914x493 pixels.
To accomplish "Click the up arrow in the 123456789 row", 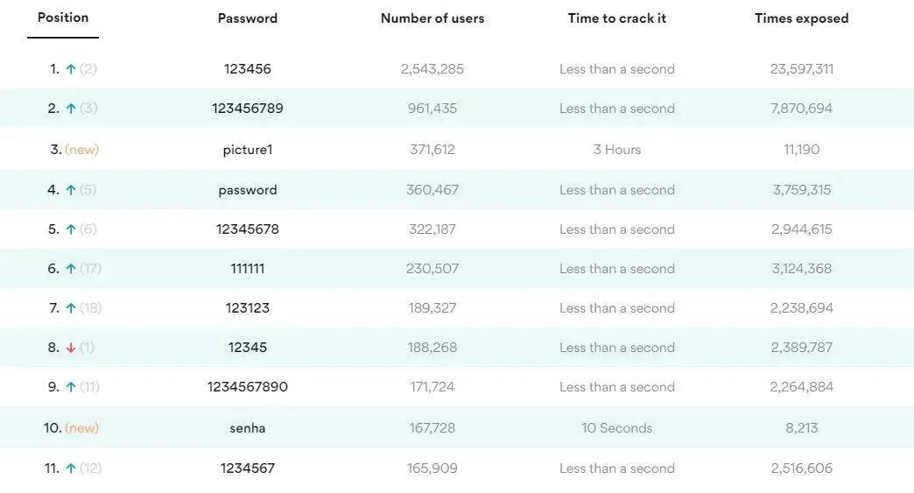I will (x=71, y=109).
